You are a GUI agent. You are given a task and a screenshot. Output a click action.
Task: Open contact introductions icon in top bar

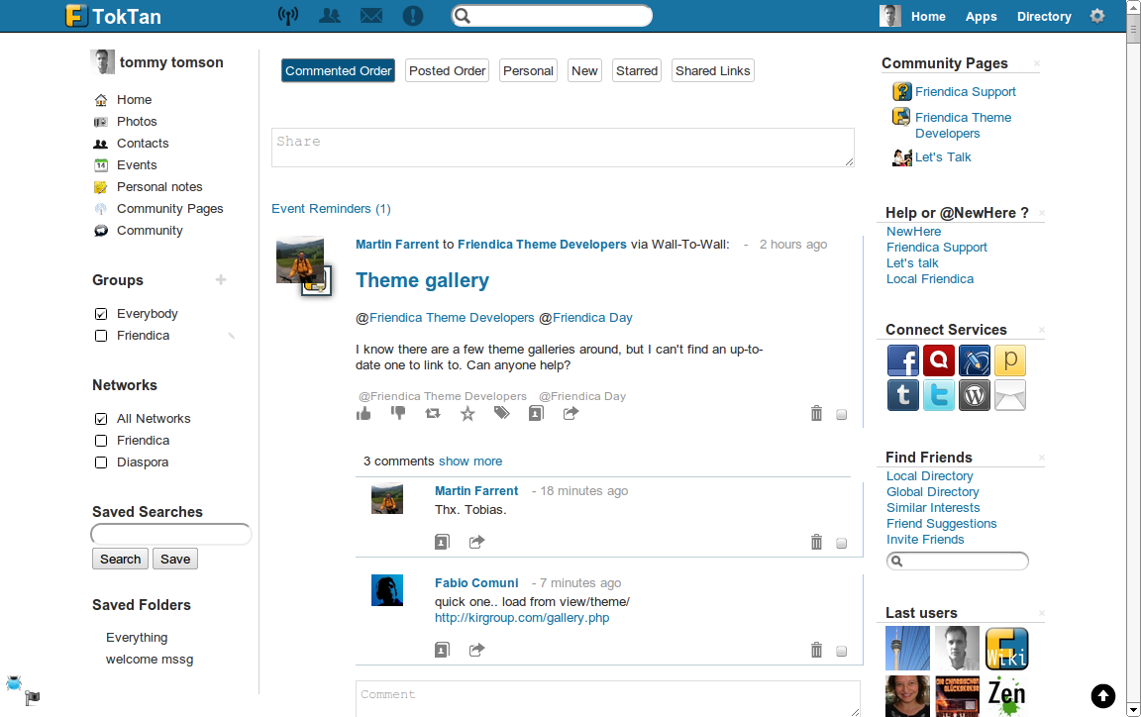[330, 15]
